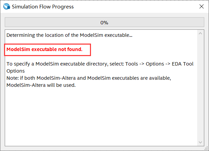Screen dimensions: 209x151
Task: Click the resize grip at the window corner
Action: pyautogui.click(x=206, y=148)
